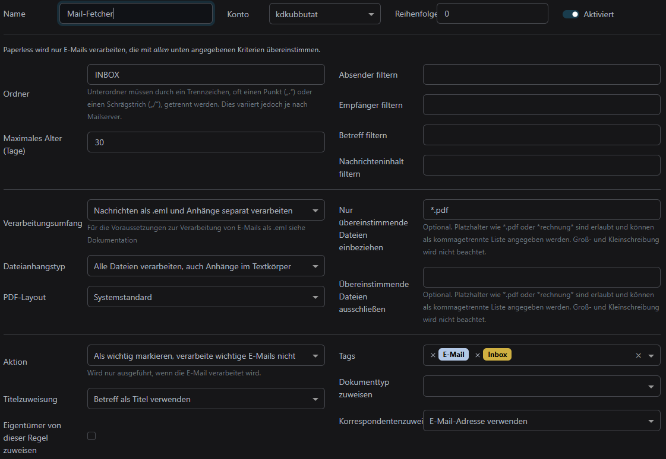Disable the Aktiviert toggle
The width and height of the screenshot is (666, 459).
tap(570, 14)
